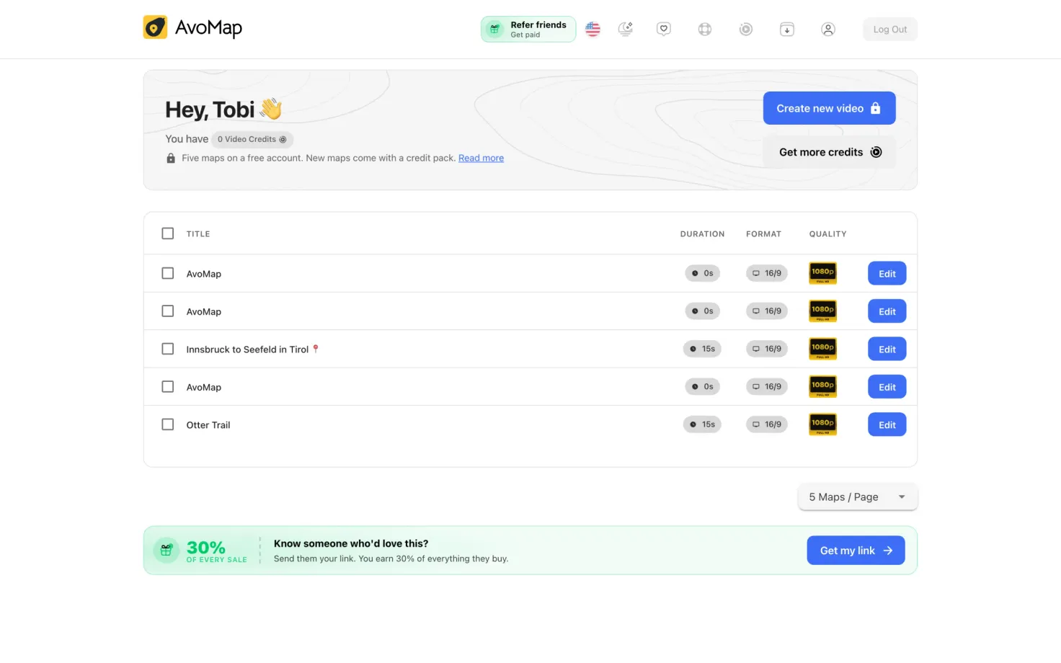Open the 5 Maps / Page dropdown

coord(858,497)
